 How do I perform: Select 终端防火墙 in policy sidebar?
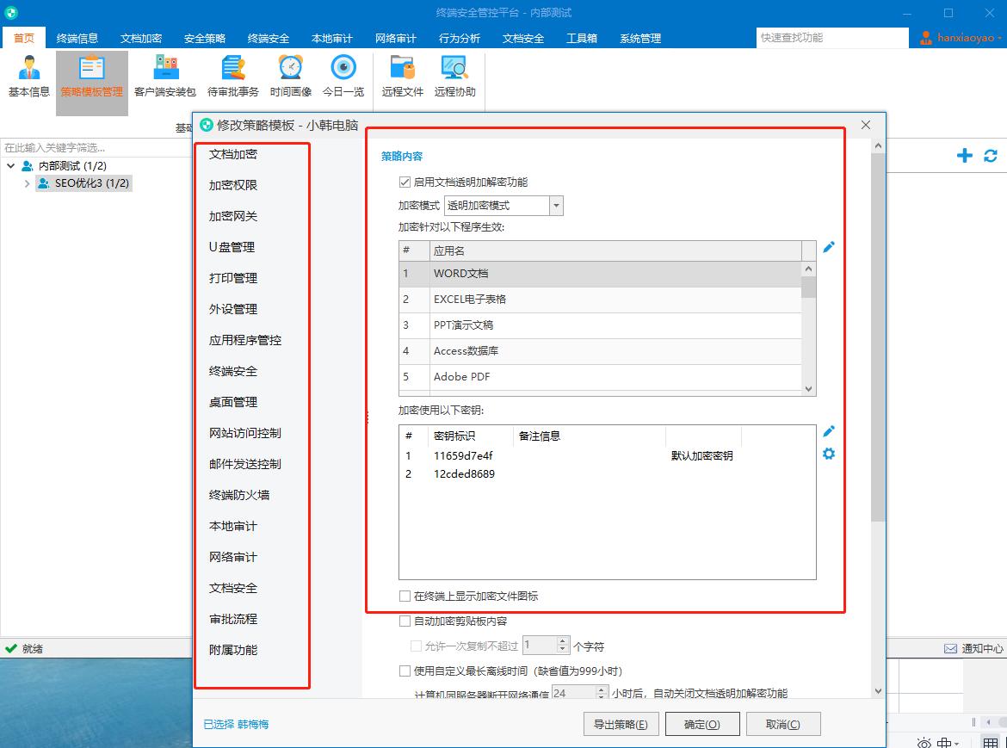tap(239, 495)
